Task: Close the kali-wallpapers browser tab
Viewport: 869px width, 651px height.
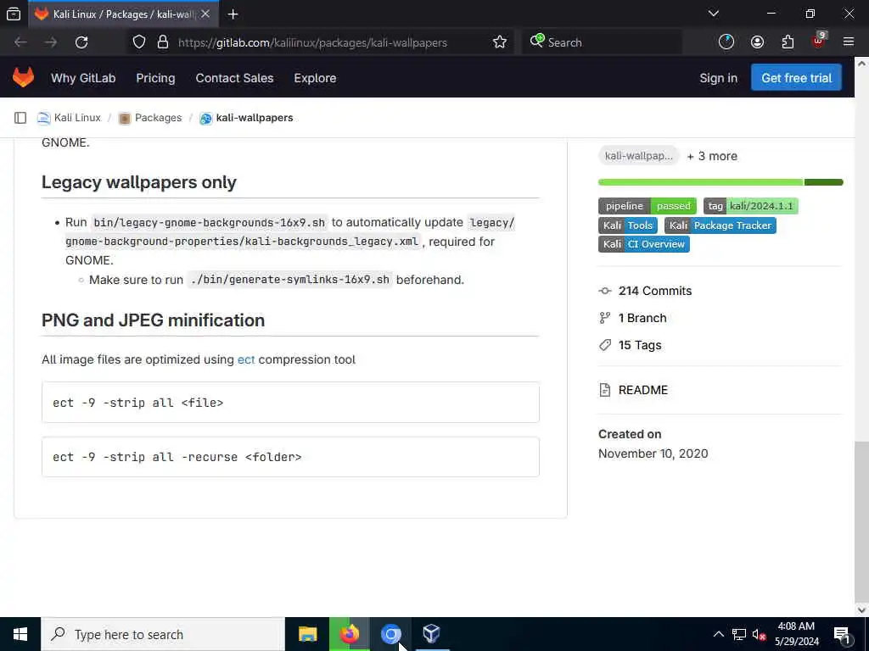Action: [x=205, y=14]
